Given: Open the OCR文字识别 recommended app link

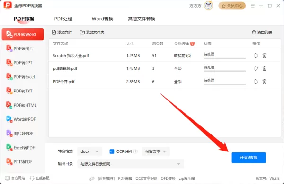Looking at the screenshot, I should (x=146, y=178).
